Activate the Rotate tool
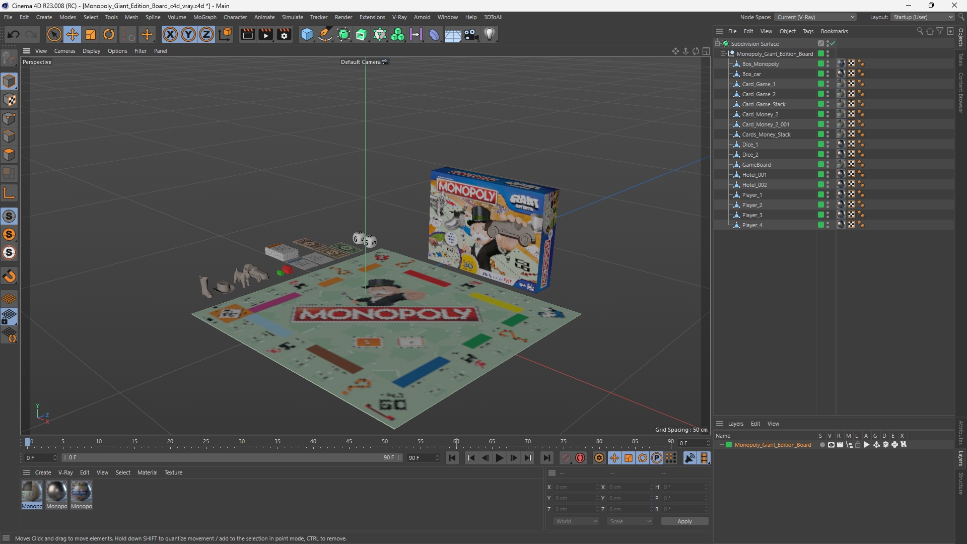The height and width of the screenshot is (544, 967). pos(109,34)
